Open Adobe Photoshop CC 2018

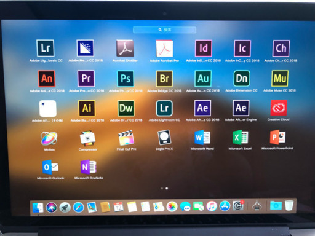click(126, 79)
